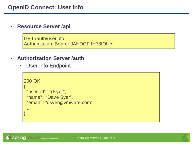
Task: Click the "user_id" : "dsyer" line
Action: coord(46,92)
